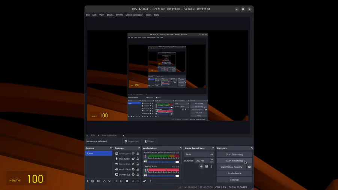Move scene up arrow in Scenes panel
Viewport: 338px width, 190px height.
pyautogui.click(x=104, y=181)
